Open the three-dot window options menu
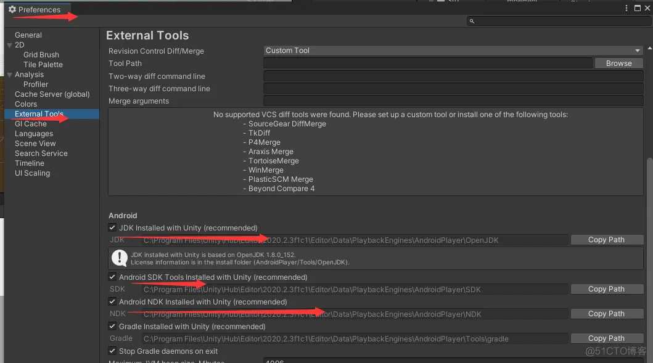Screen dimensions: 653x363 (626, 9)
